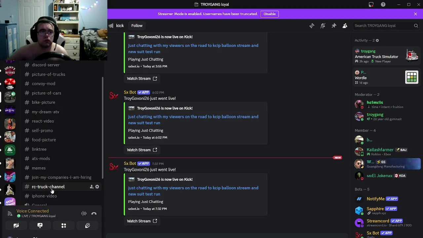423x238 pixels.
Task: Select Kailashfarmer in member list
Action: (387, 152)
